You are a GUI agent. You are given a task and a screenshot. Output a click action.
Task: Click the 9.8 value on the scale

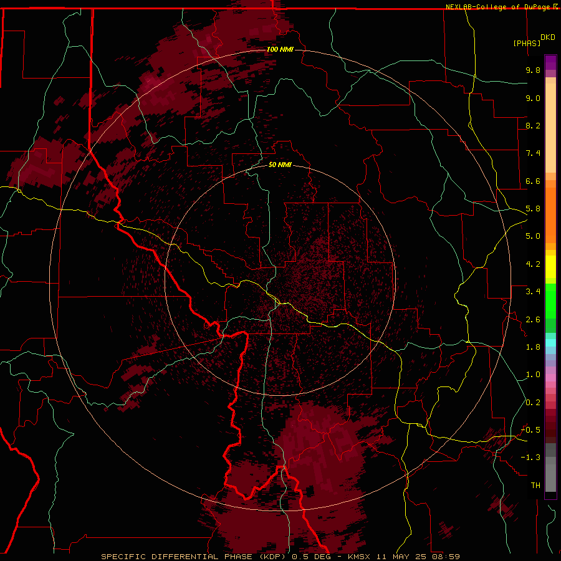click(x=533, y=70)
